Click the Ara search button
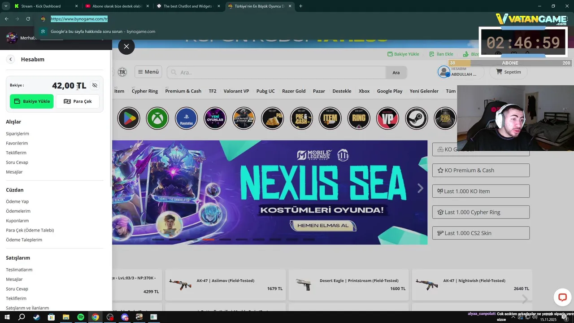Viewport: 574px width, 323px height. pos(396,72)
